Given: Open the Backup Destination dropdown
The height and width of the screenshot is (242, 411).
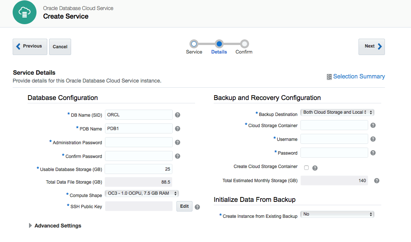Looking at the screenshot, I should click(337, 112).
